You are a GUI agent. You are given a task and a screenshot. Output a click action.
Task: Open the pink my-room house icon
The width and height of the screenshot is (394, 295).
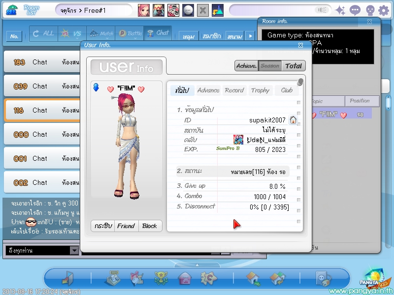pos(185,279)
